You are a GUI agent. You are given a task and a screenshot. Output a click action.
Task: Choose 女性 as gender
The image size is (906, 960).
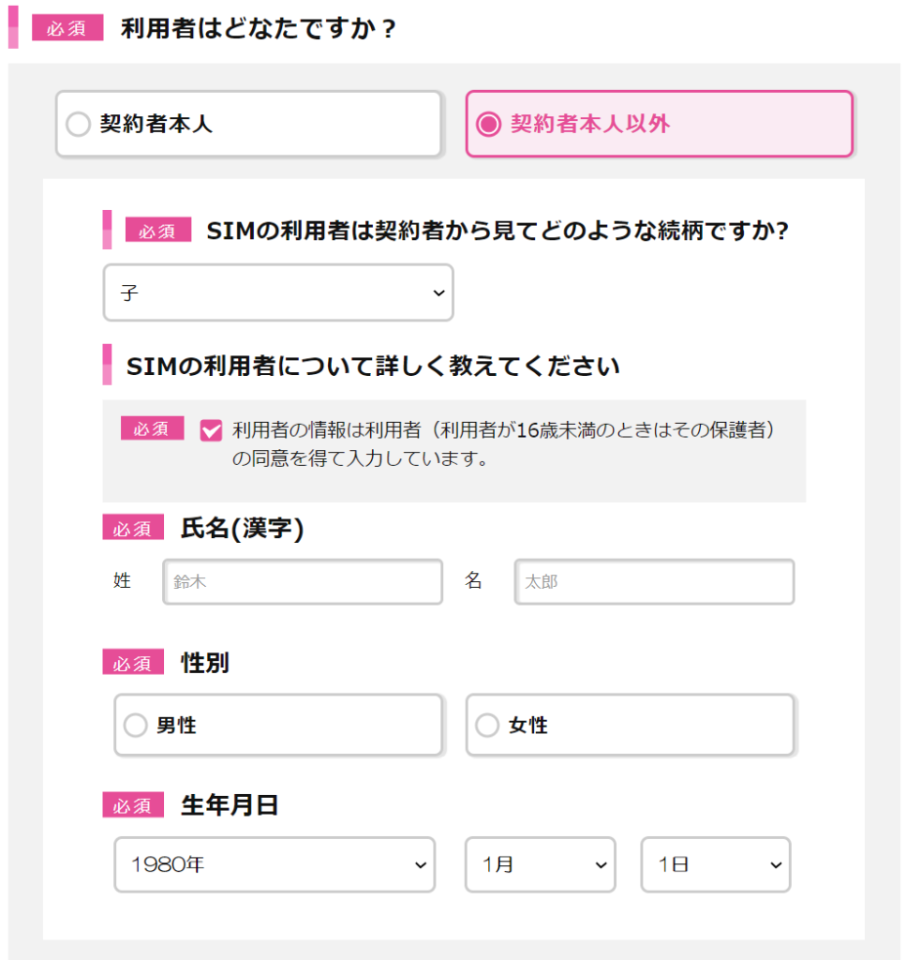click(x=630, y=725)
